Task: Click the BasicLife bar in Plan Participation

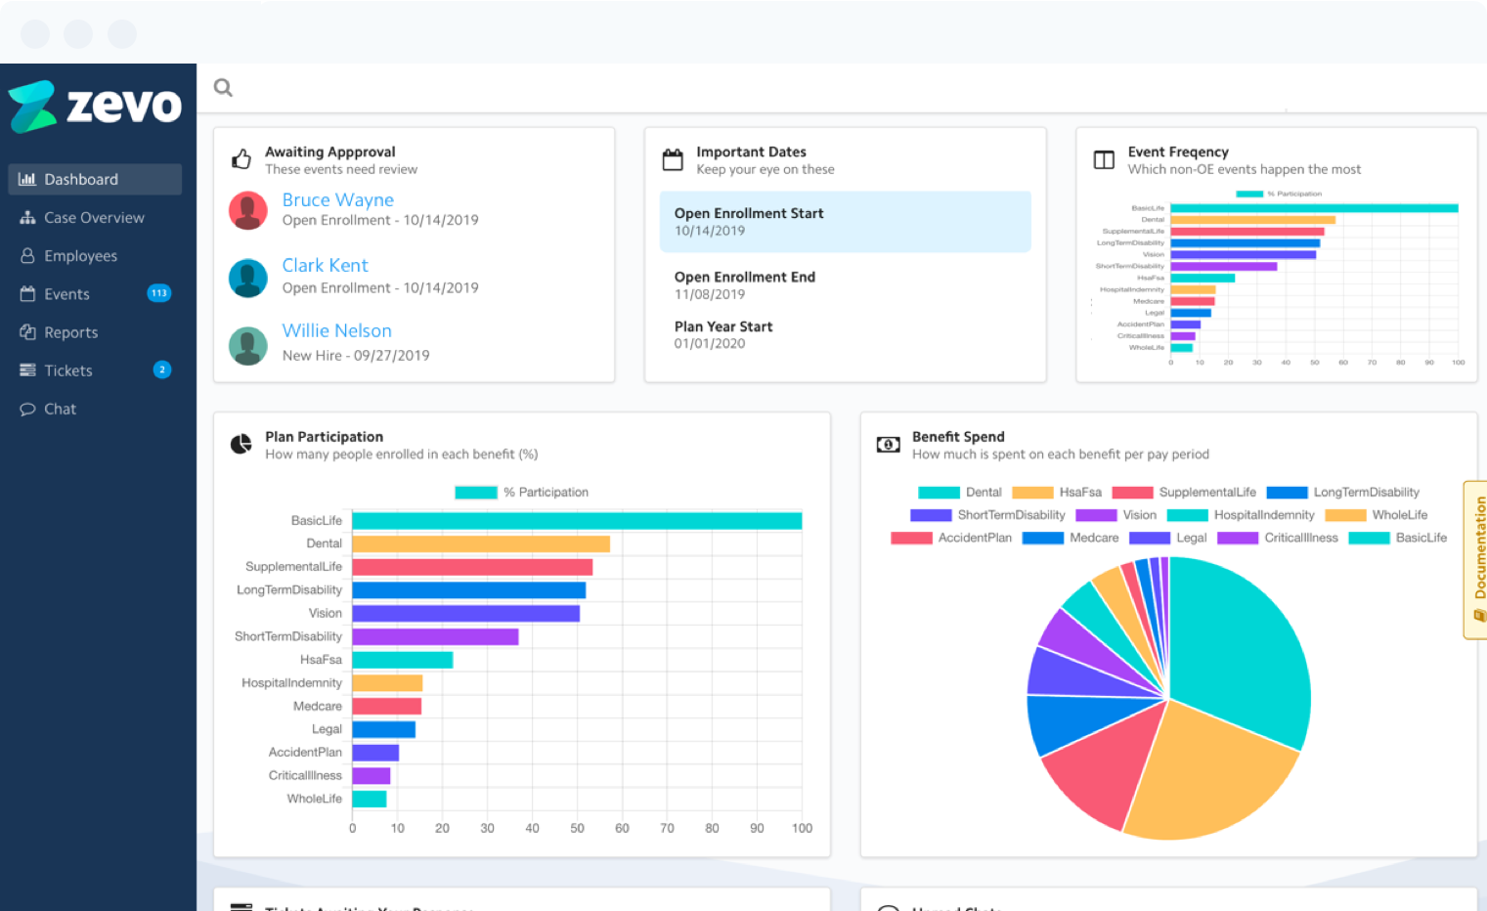Action: point(577,521)
